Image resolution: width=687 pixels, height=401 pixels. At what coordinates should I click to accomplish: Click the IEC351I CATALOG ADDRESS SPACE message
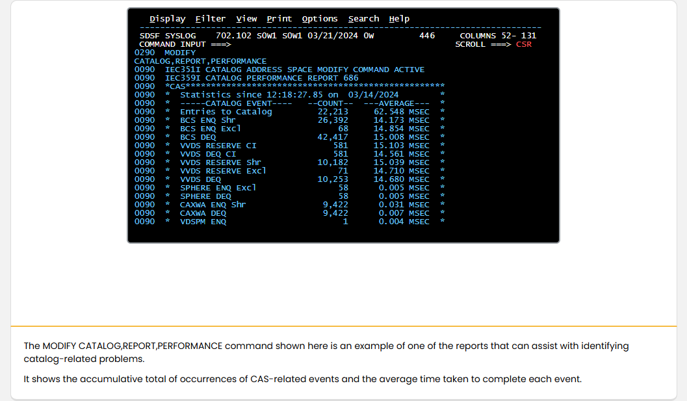[x=279, y=70]
